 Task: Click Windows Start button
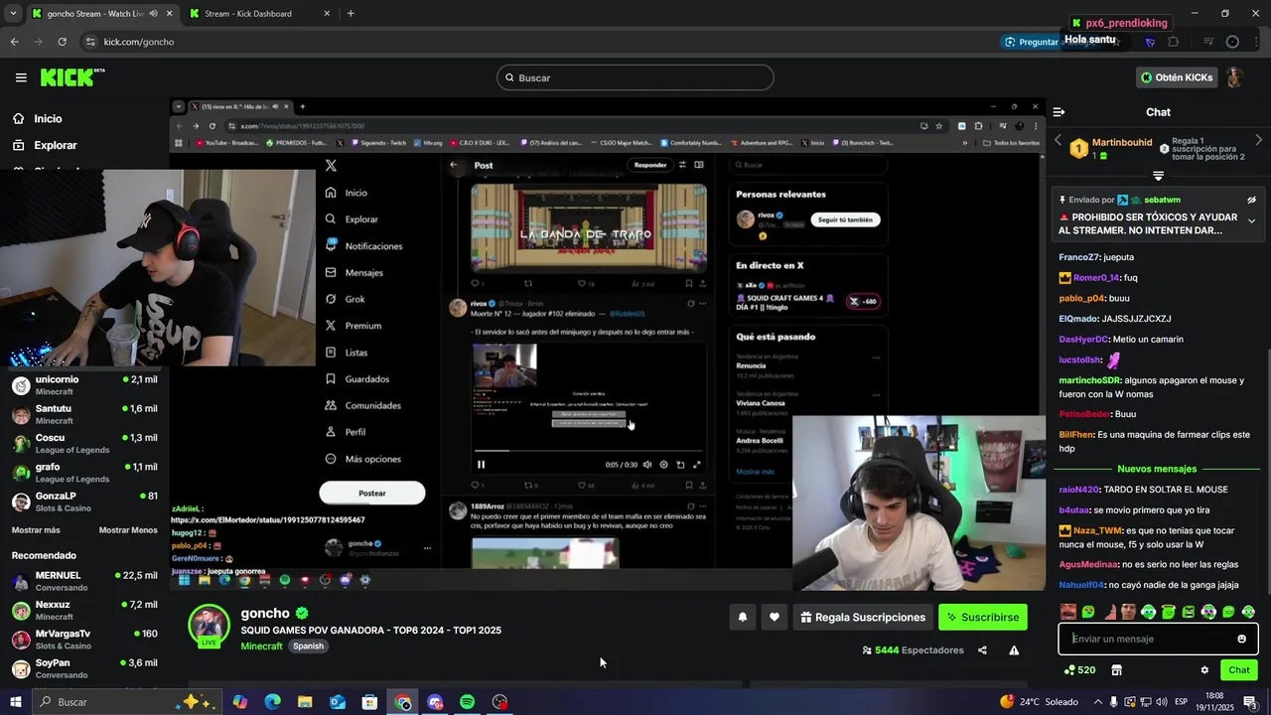tap(16, 702)
